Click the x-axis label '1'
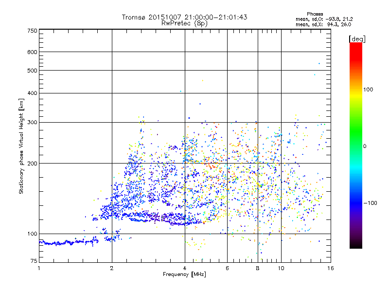Image resolution: width=389 pixels, height=292 pixels. pyautogui.click(x=39, y=268)
